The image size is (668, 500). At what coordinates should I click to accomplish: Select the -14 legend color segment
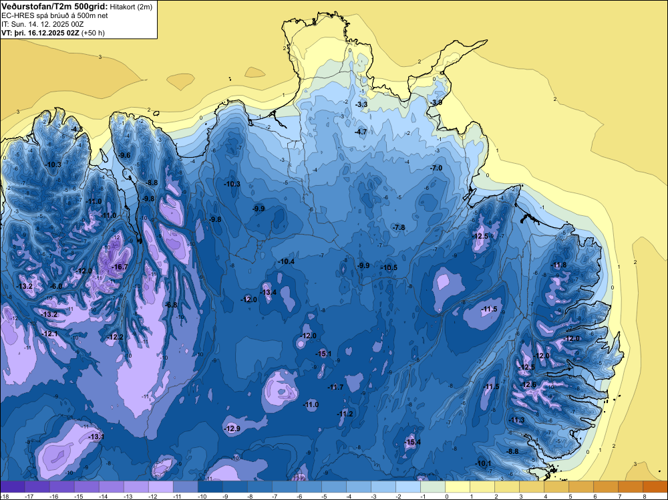111,487
